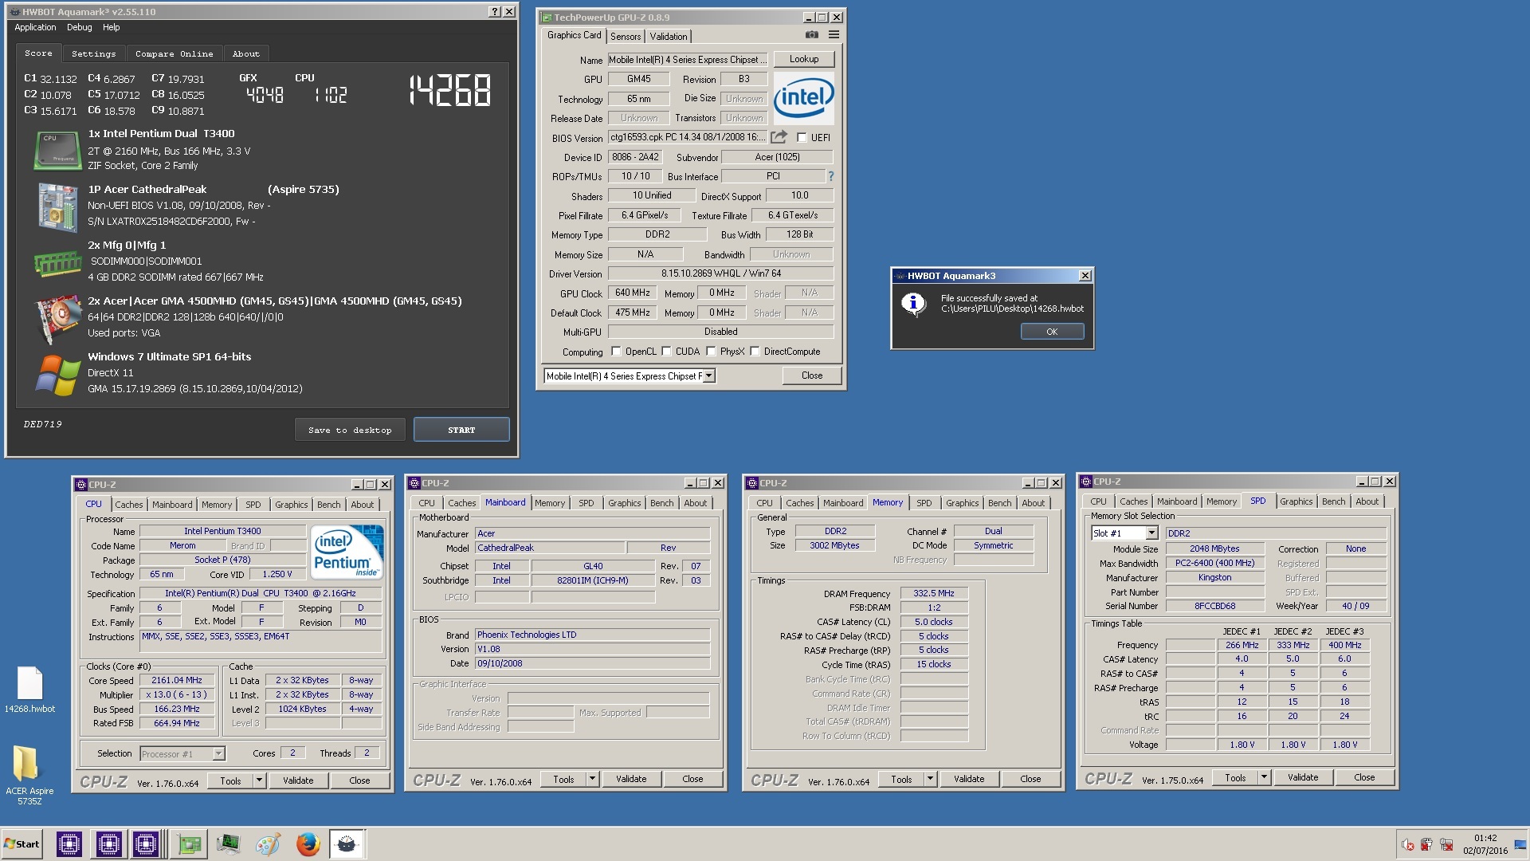Click show desktop button by clock
Viewport: 1530px width, 861px height.
pyautogui.click(x=1520, y=844)
